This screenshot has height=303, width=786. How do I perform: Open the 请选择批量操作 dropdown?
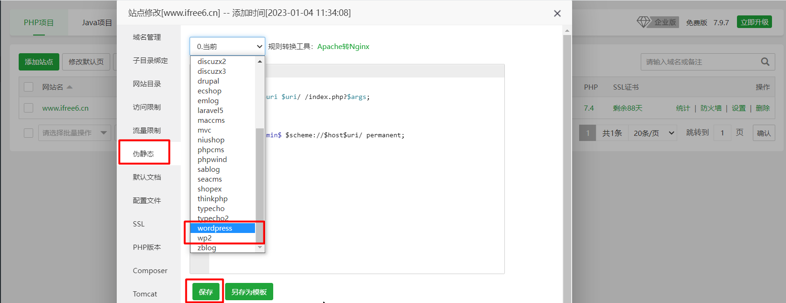pyautogui.click(x=74, y=133)
